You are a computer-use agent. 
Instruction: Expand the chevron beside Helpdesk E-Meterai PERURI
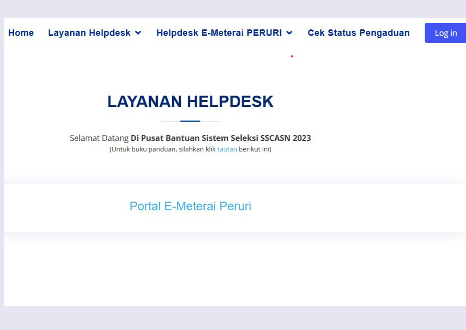coord(289,33)
